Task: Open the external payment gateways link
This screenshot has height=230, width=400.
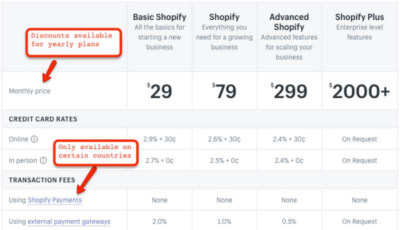Action: coord(69,221)
